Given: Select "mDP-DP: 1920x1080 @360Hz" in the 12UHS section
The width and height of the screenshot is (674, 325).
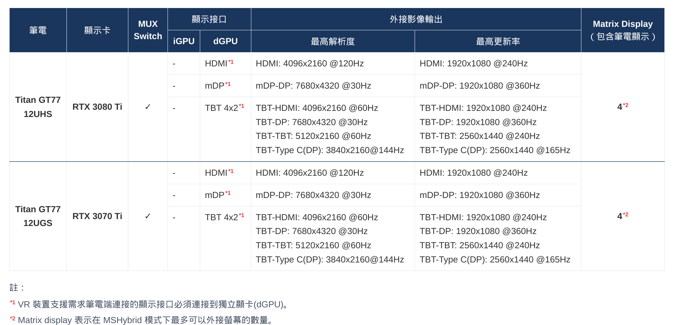Looking at the screenshot, I should point(480,86).
